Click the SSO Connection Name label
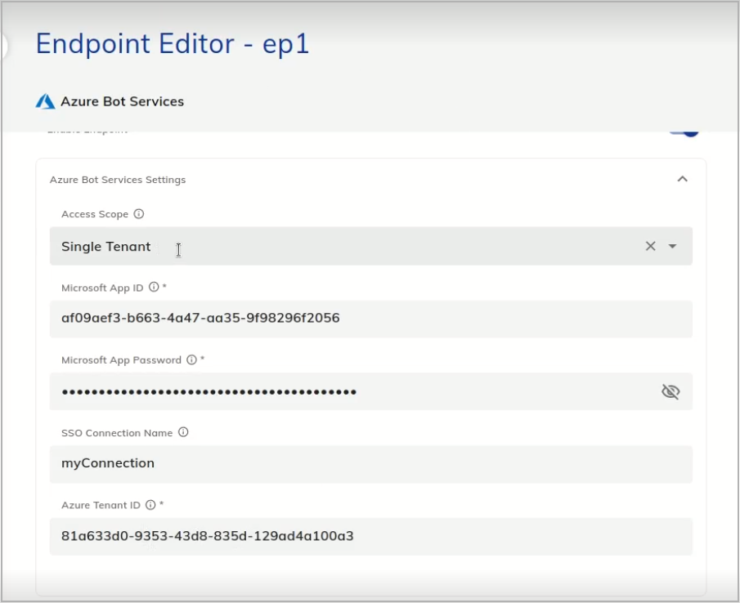 pos(117,433)
